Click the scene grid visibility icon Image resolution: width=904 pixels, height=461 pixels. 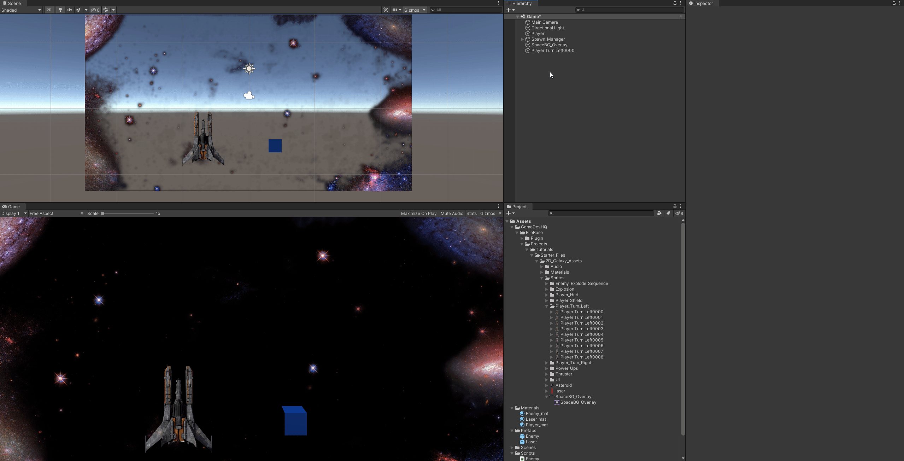(x=106, y=10)
